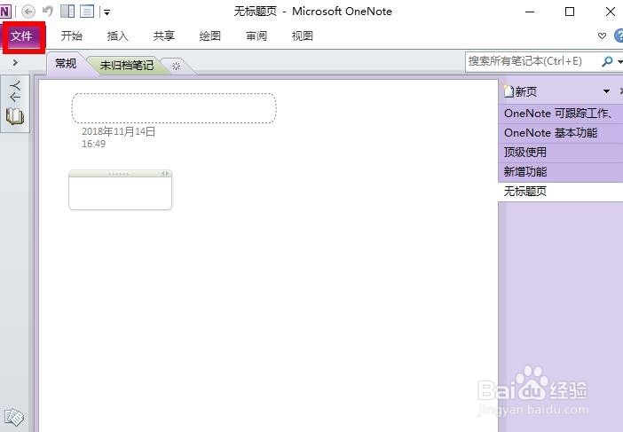The height and width of the screenshot is (432, 623).
Task: Dock OneNote to desktop from quick access
Action: coord(67,12)
